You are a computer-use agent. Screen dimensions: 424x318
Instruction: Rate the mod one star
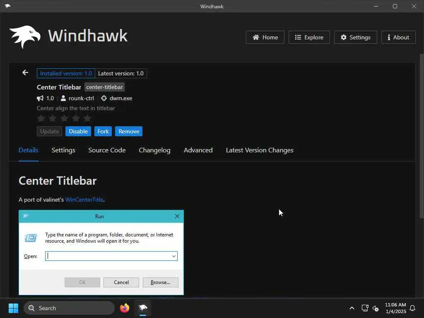pyautogui.click(x=41, y=118)
